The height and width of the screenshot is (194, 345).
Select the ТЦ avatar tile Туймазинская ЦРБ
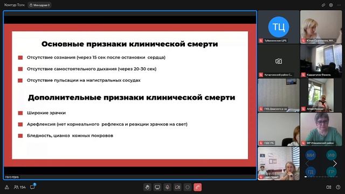[279, 27]
